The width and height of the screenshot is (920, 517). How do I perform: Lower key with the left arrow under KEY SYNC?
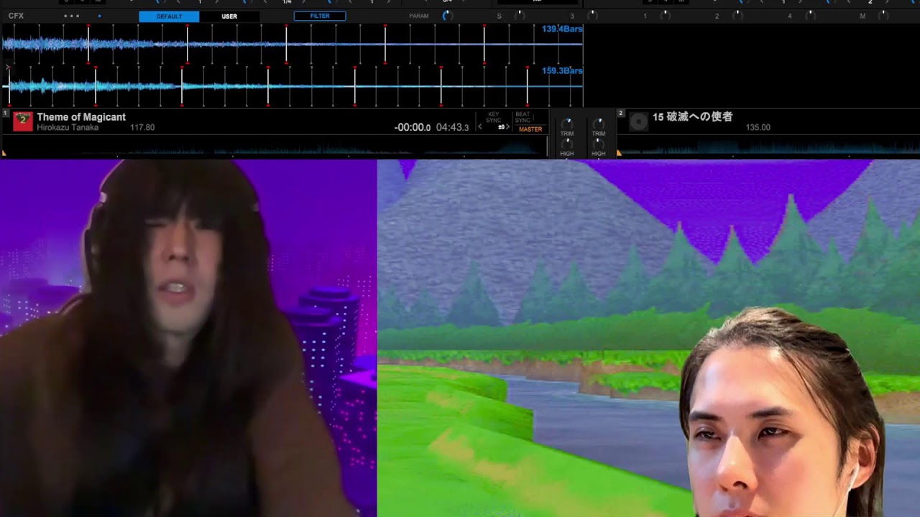tap(480, 127)
